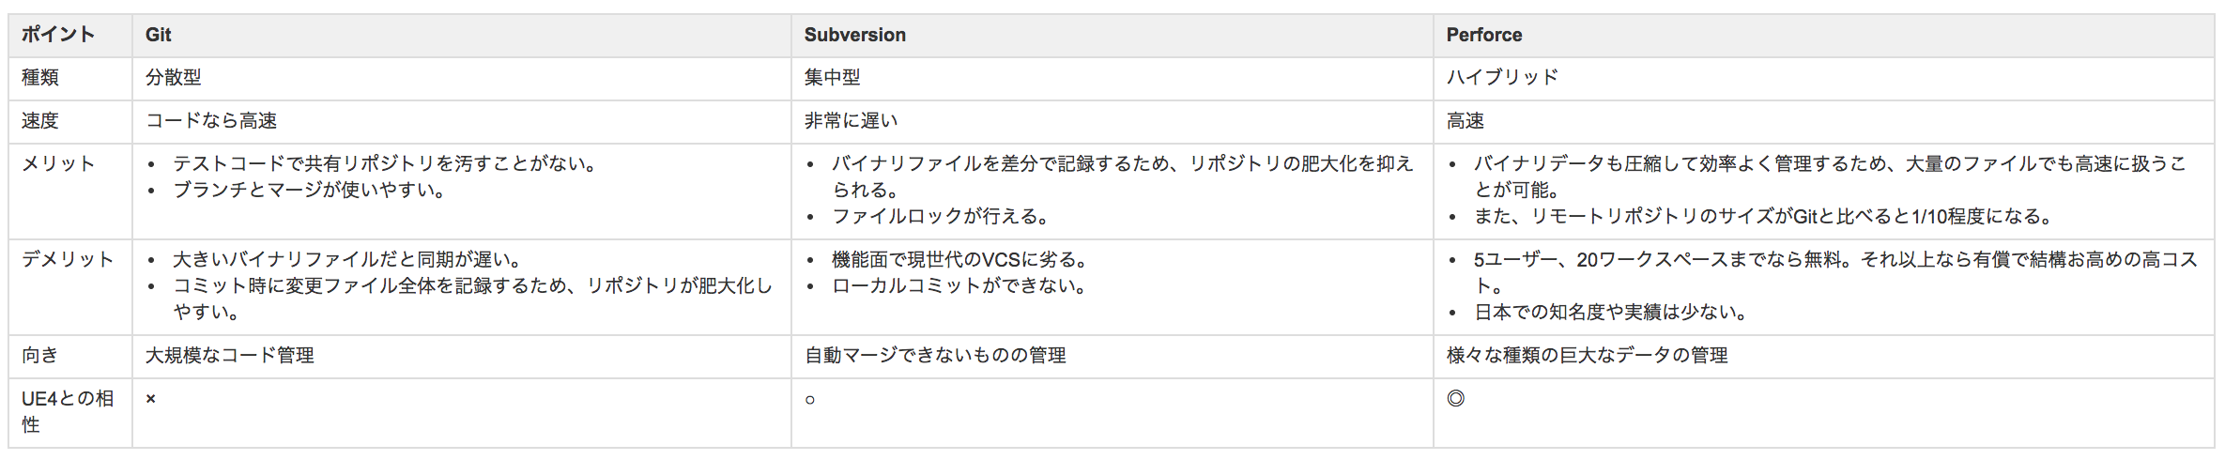Click 日本での知名度や実績は少ない bullet

point(1611,313)
